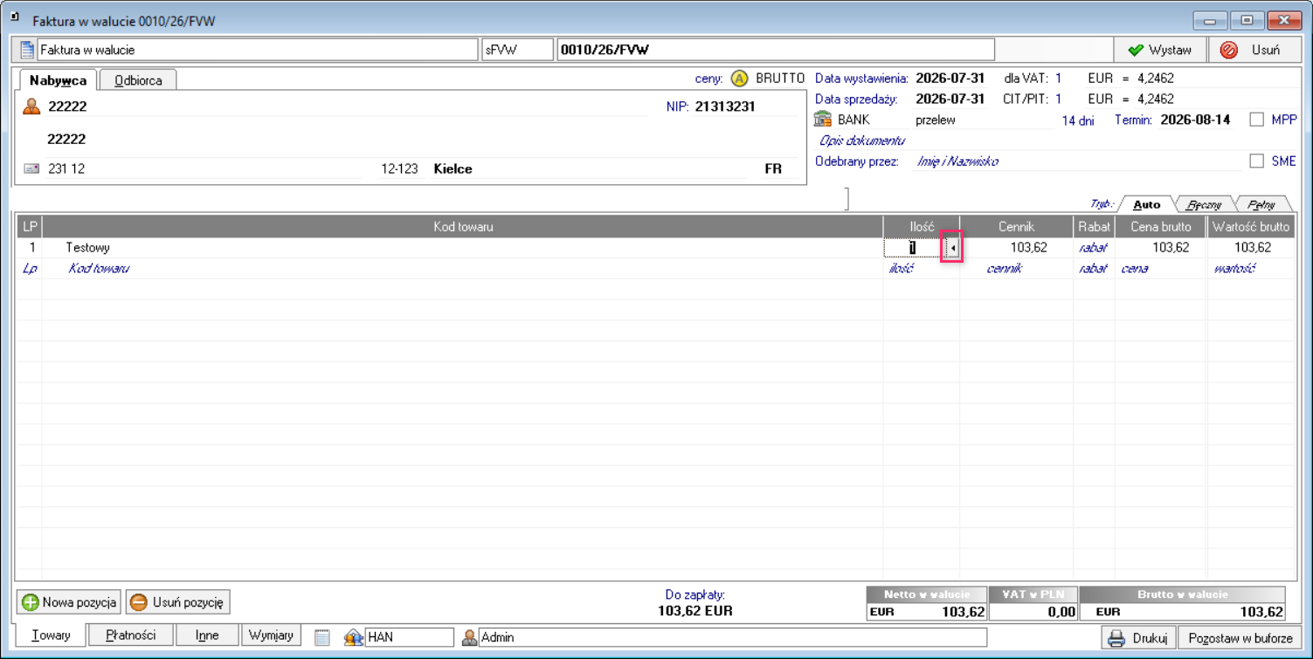Click the window system menu icon in title bar
This screenshot has height=659, width=1313.
coord(15,17)
